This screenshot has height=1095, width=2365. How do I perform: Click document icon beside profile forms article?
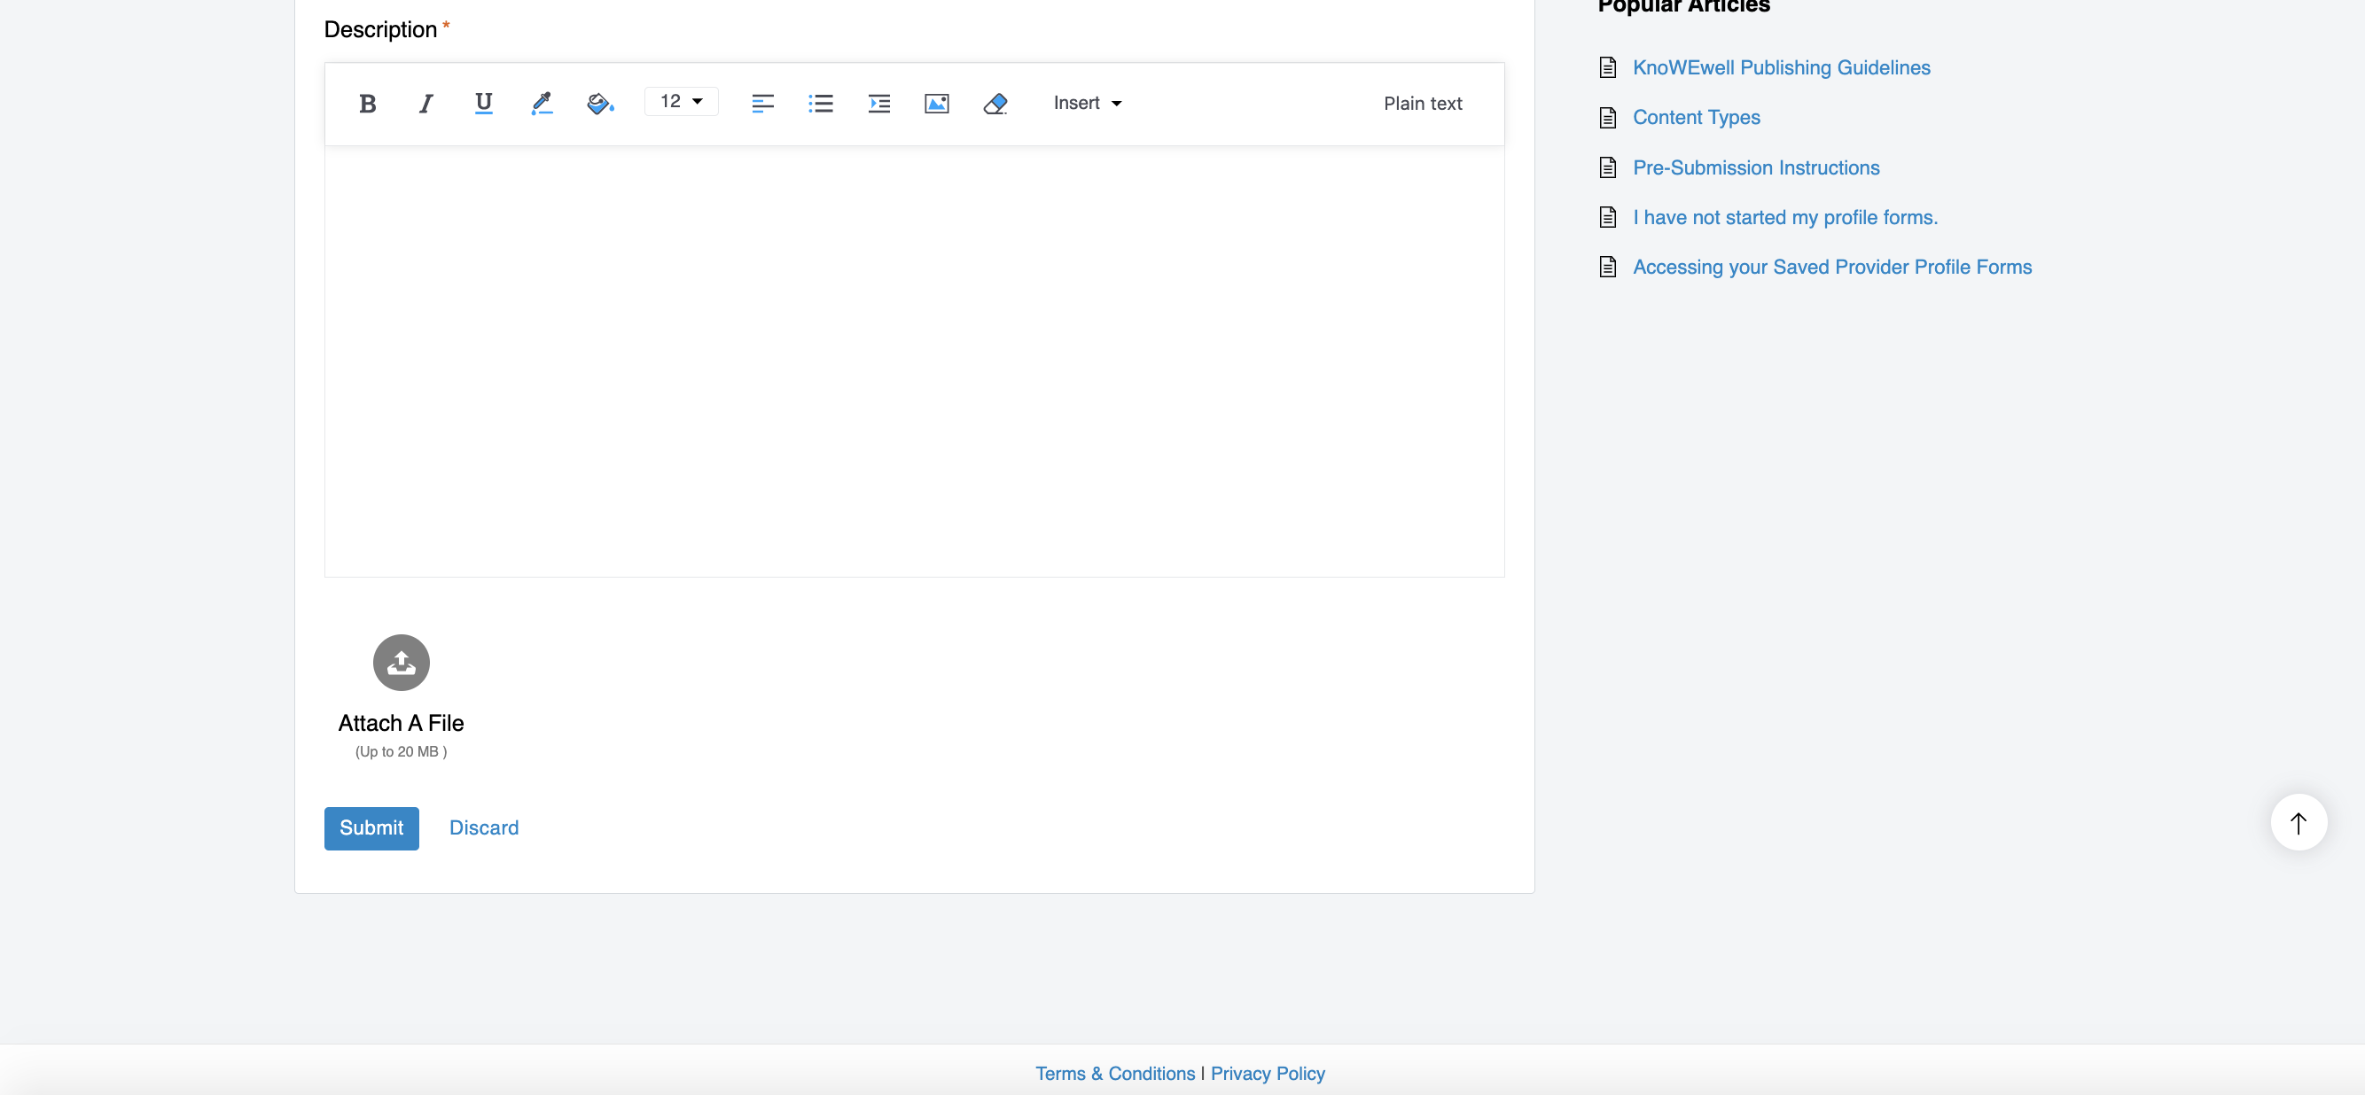1606,218
